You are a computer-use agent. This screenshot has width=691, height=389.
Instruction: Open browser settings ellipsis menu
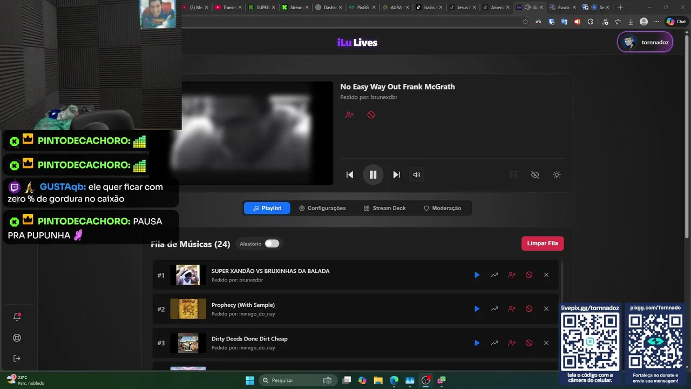coord(656,22)
